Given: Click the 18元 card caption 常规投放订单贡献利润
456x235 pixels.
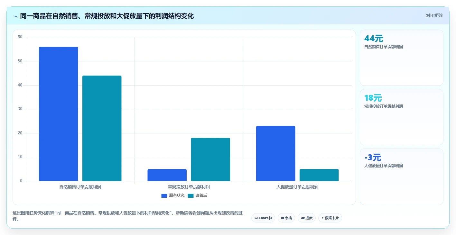Looking at the screenshot, I should point(384,106).
